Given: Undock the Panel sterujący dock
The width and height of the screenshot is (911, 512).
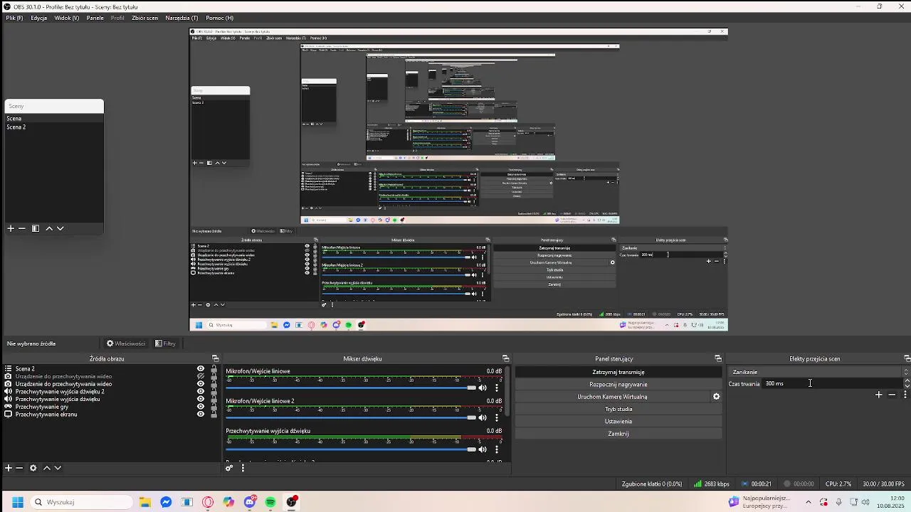Looking at the screenshot, I should tap(718, 358).
